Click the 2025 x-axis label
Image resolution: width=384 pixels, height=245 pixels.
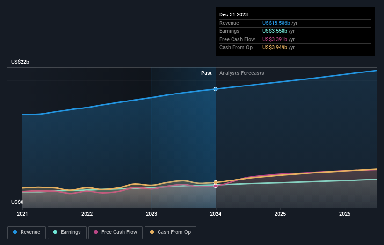click(280, 214)
